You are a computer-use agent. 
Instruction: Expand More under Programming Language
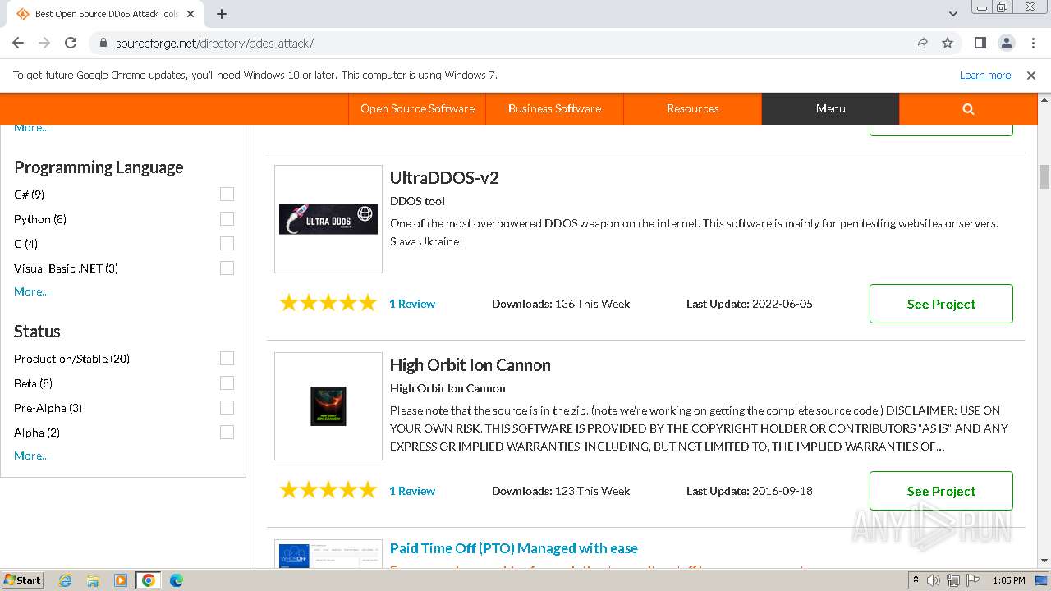(x=31, y=291)
